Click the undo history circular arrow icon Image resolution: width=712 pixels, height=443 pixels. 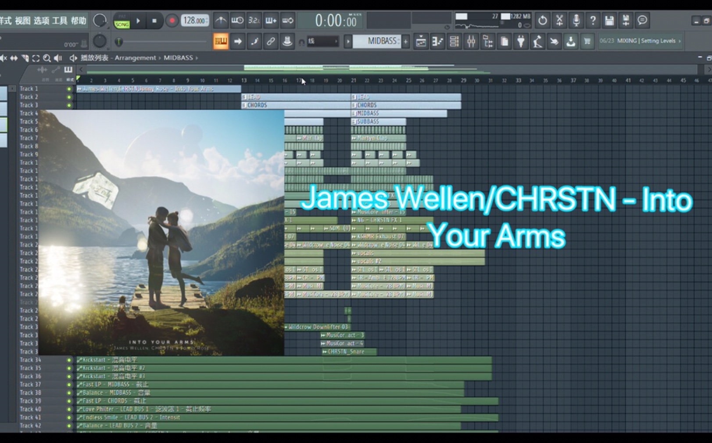[542, 20]
